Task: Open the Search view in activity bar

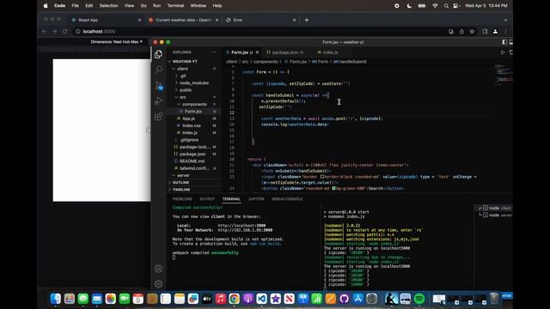Action: (158, 70)
